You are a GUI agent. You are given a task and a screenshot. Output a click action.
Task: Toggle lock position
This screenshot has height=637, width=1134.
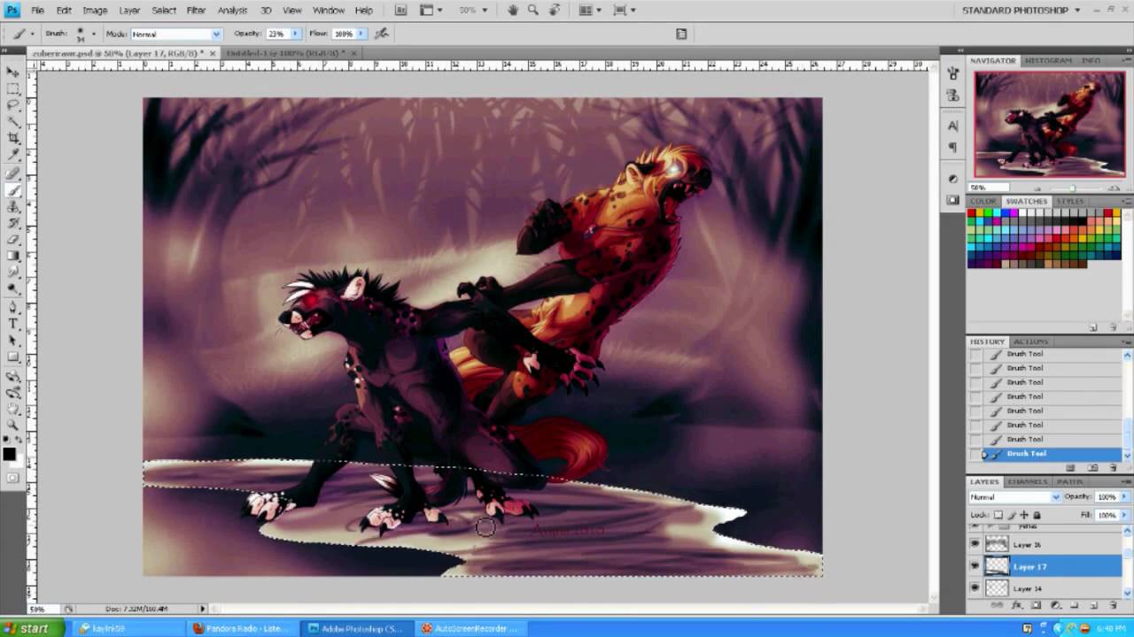tap(1024, 515)
